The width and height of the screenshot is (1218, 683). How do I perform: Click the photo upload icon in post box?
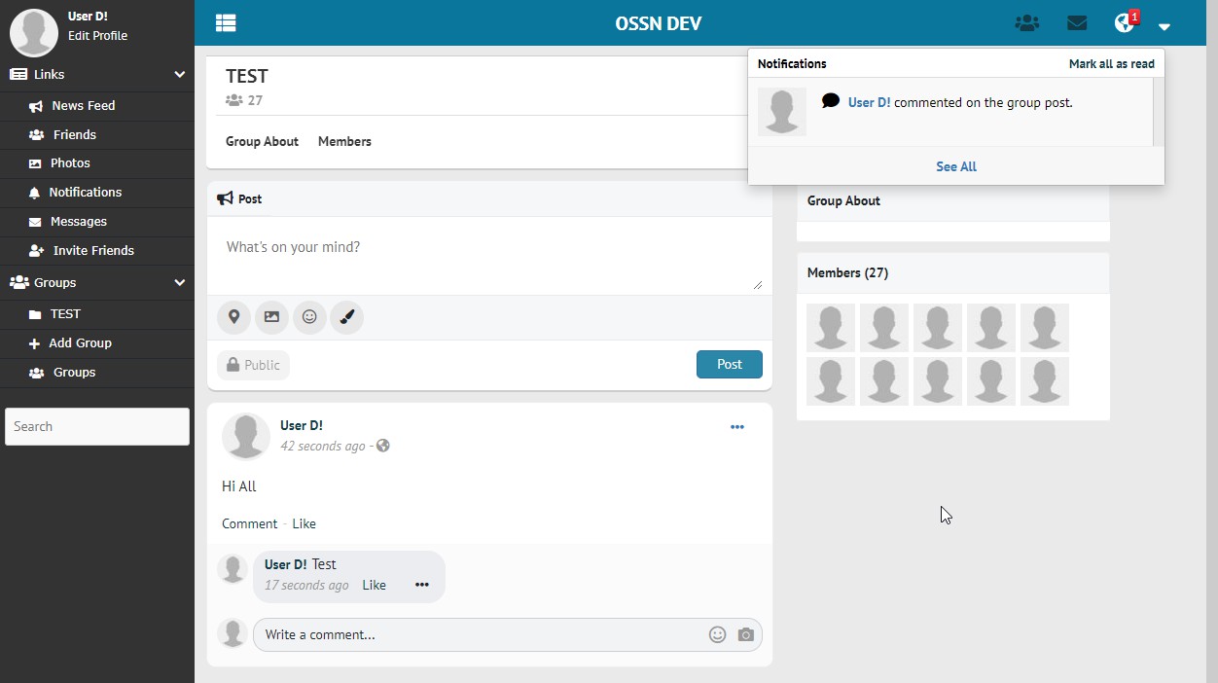click(x=271, y=317)
